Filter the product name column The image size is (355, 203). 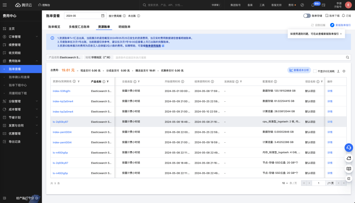tap(108, 82)
